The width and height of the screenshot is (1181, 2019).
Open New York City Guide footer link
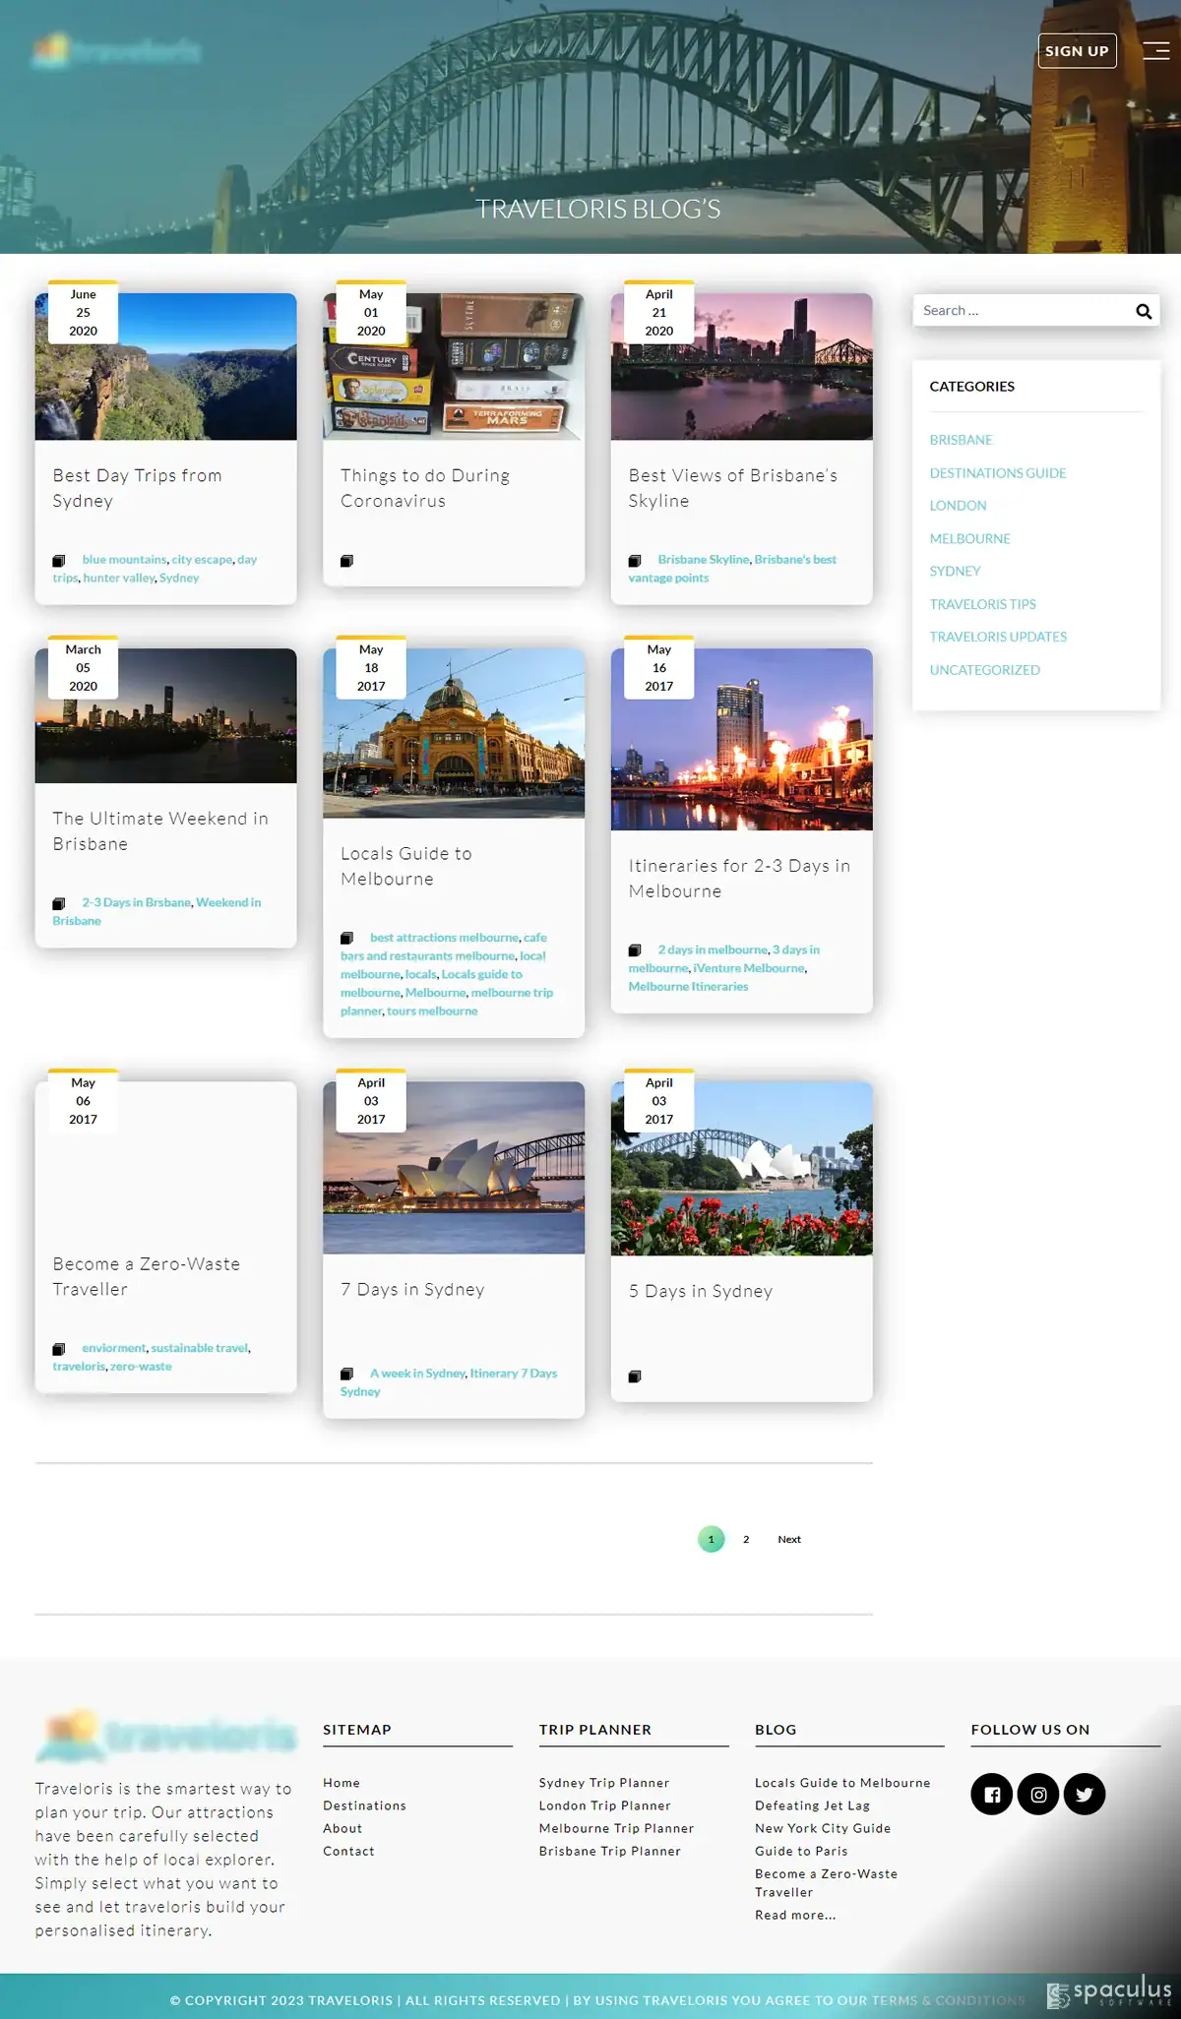coord(823,1828)
